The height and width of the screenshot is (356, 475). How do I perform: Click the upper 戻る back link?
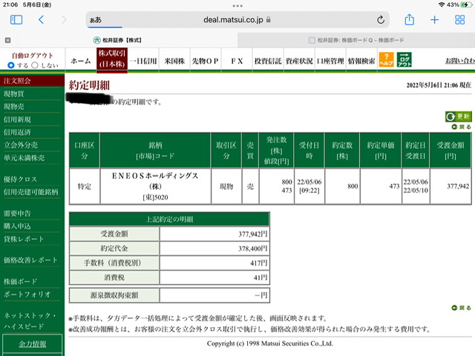tap(461, 127)
